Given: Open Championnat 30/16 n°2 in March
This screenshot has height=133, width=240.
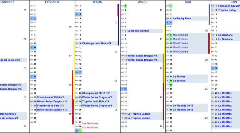Looking at the screenshot, I should click(x=96, y=93).
